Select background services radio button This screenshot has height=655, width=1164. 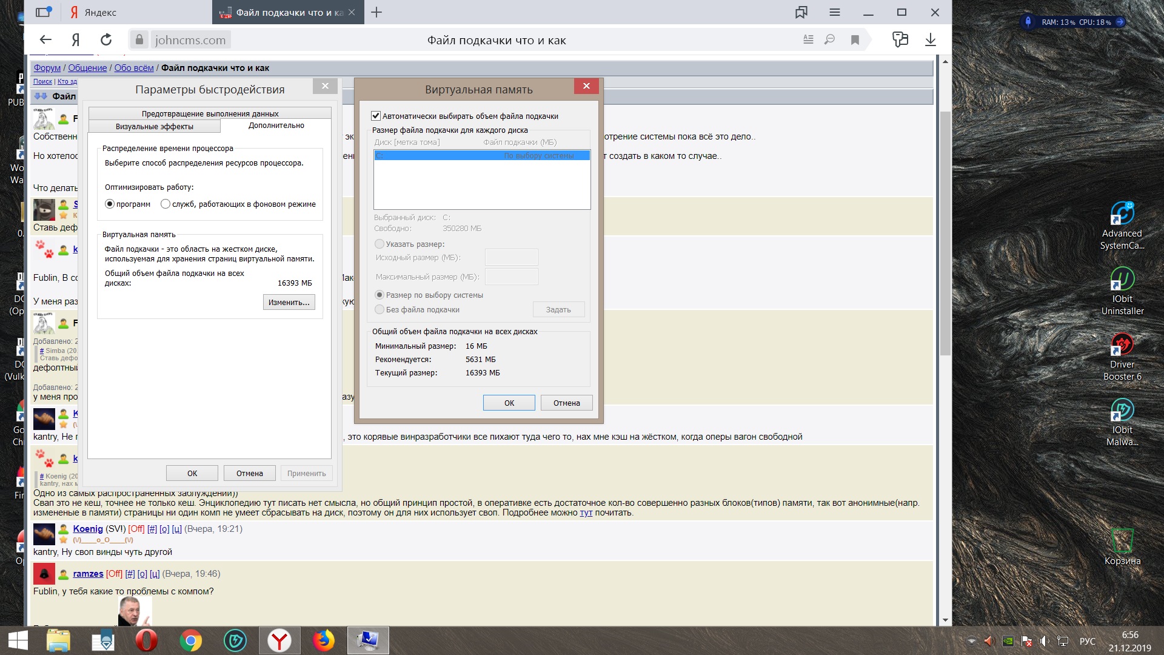point(166,204)
